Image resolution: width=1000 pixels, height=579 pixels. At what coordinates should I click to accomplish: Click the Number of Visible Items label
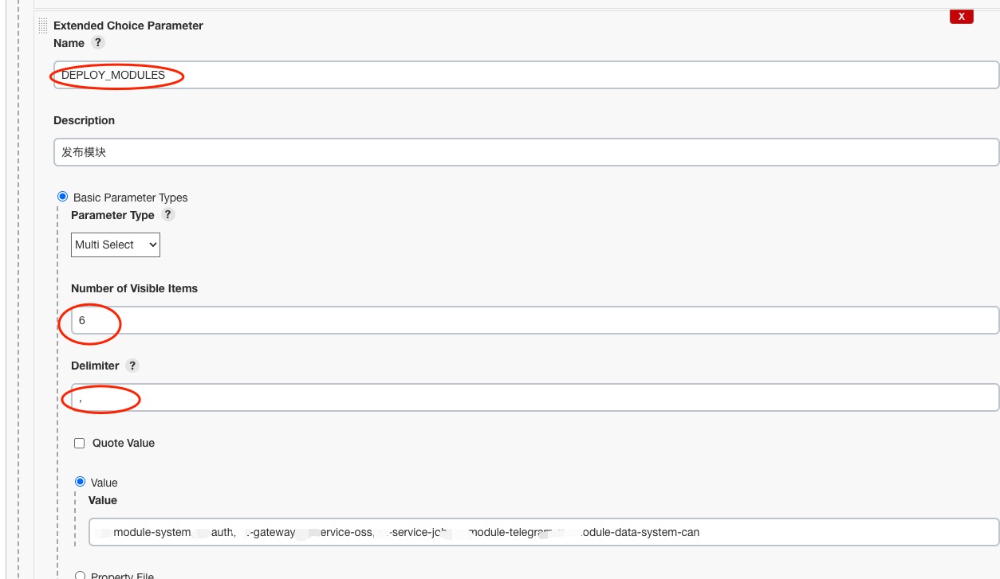coord(134,288)
